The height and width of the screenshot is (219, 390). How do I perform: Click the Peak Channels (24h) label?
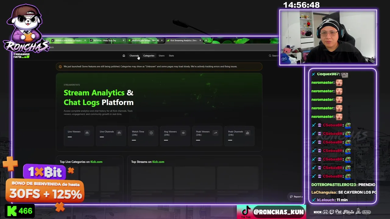(x=236, y=133)
